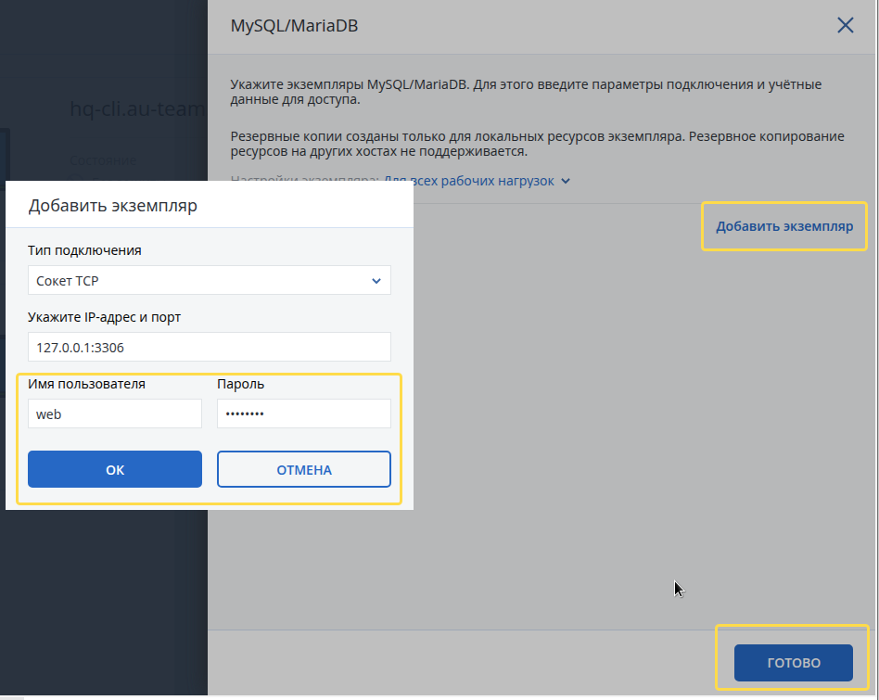This screenshot has width=879, height=700.
Task: Open the connection type dropdown showing Сокет TCP
Action: [210, 280]
